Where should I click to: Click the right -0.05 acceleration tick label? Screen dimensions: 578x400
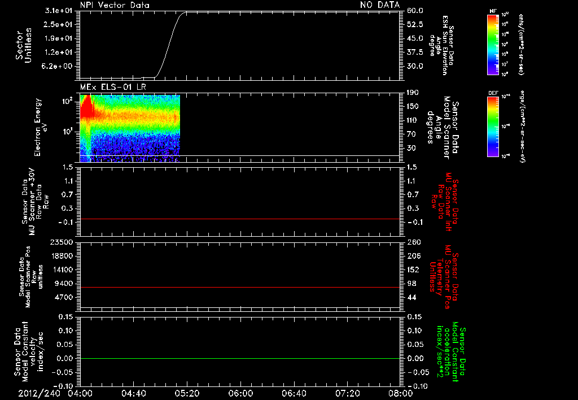tap(418, 372)
